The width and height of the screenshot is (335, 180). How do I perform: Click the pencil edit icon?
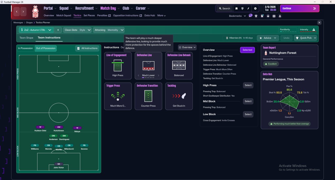coord(248,8)
